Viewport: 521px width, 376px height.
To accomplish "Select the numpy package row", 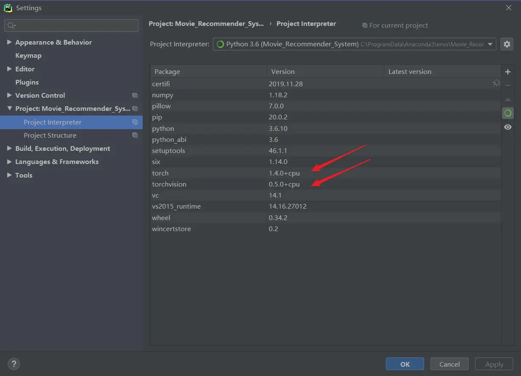I will (326, 95).
